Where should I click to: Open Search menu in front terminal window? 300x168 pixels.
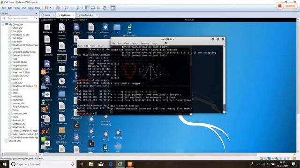coord(135,43)
